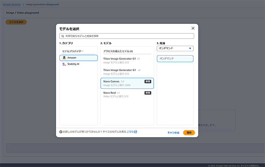Click the 1. カテゴリ column heading
Screen dimensions: 265x167
66,43
